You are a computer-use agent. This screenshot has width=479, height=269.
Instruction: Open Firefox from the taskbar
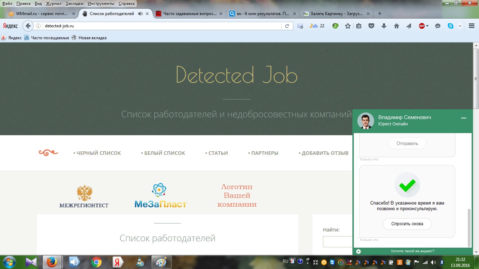pyautogui.click(x=52, y=262)
